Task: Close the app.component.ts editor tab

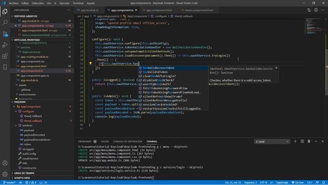Action: pos(136,10)
